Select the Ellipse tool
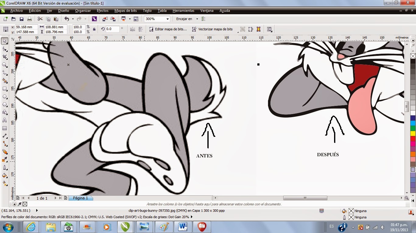 (5, 96)
